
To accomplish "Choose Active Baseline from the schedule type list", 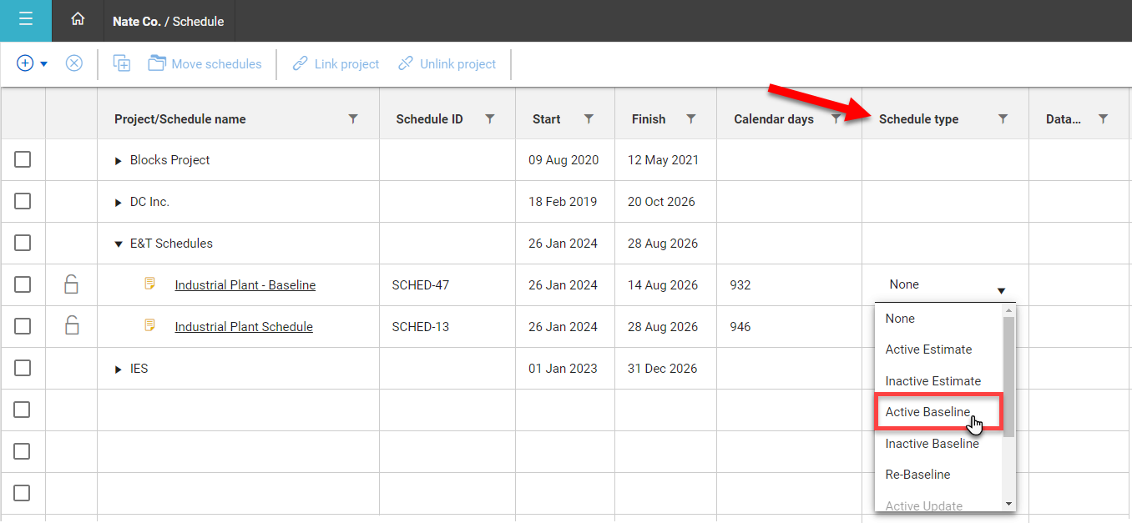I will (928, 411).
